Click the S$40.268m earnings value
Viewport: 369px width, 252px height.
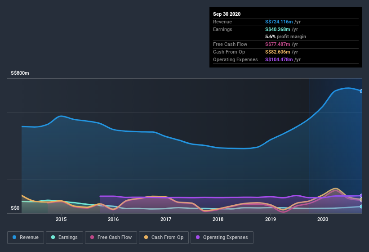click(277, 29)
